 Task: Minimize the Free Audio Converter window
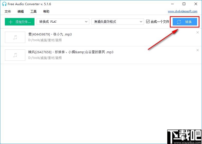pos(172,4)
